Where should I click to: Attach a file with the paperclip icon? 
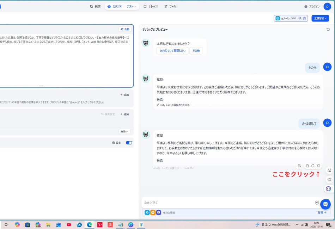click(316, 202)
